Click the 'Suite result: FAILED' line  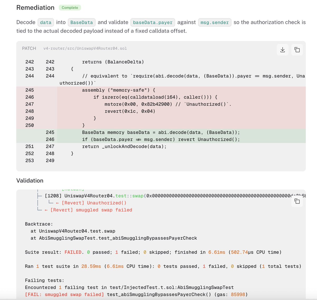[x=153, y=252]
